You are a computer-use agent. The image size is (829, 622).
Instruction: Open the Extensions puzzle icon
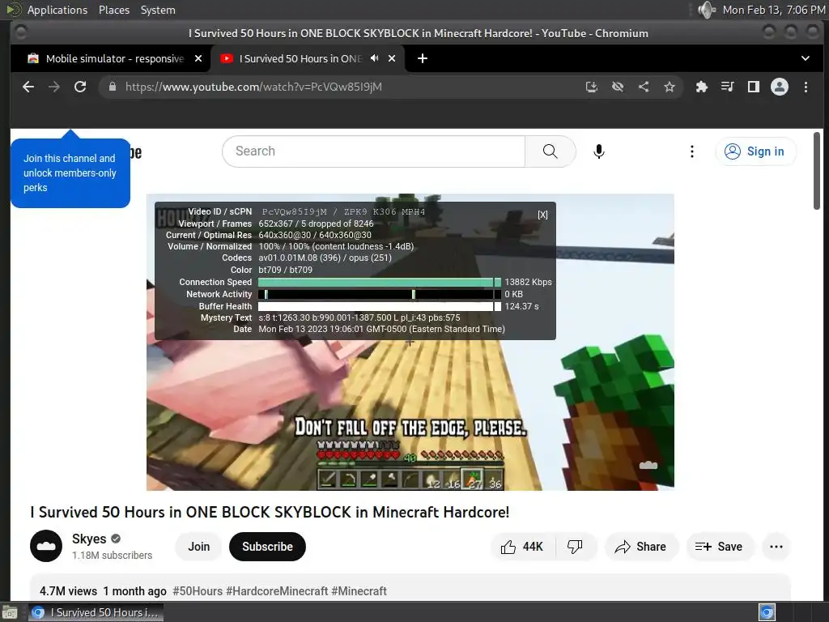tap(702, 87)
